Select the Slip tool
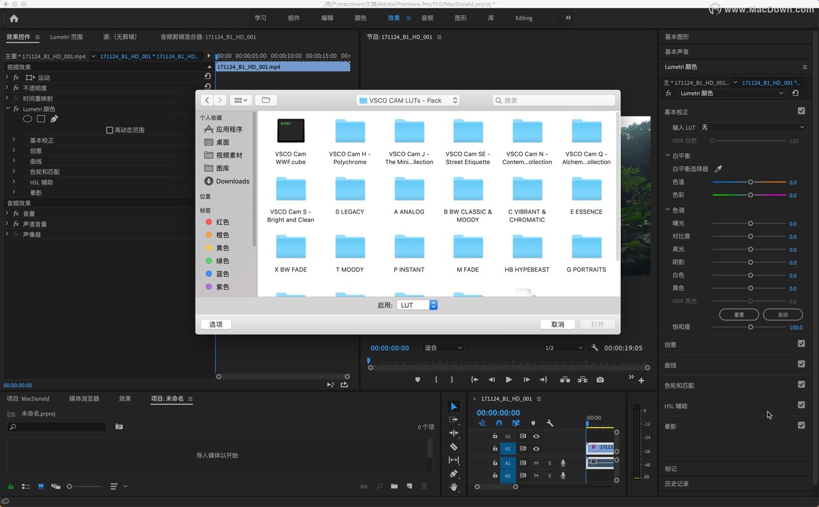This screenshot has width=819, height=507. pos(453,460)
